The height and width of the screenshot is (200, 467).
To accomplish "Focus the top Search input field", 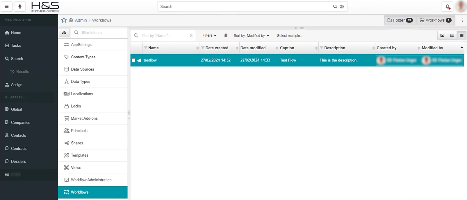I will [246, 6].
